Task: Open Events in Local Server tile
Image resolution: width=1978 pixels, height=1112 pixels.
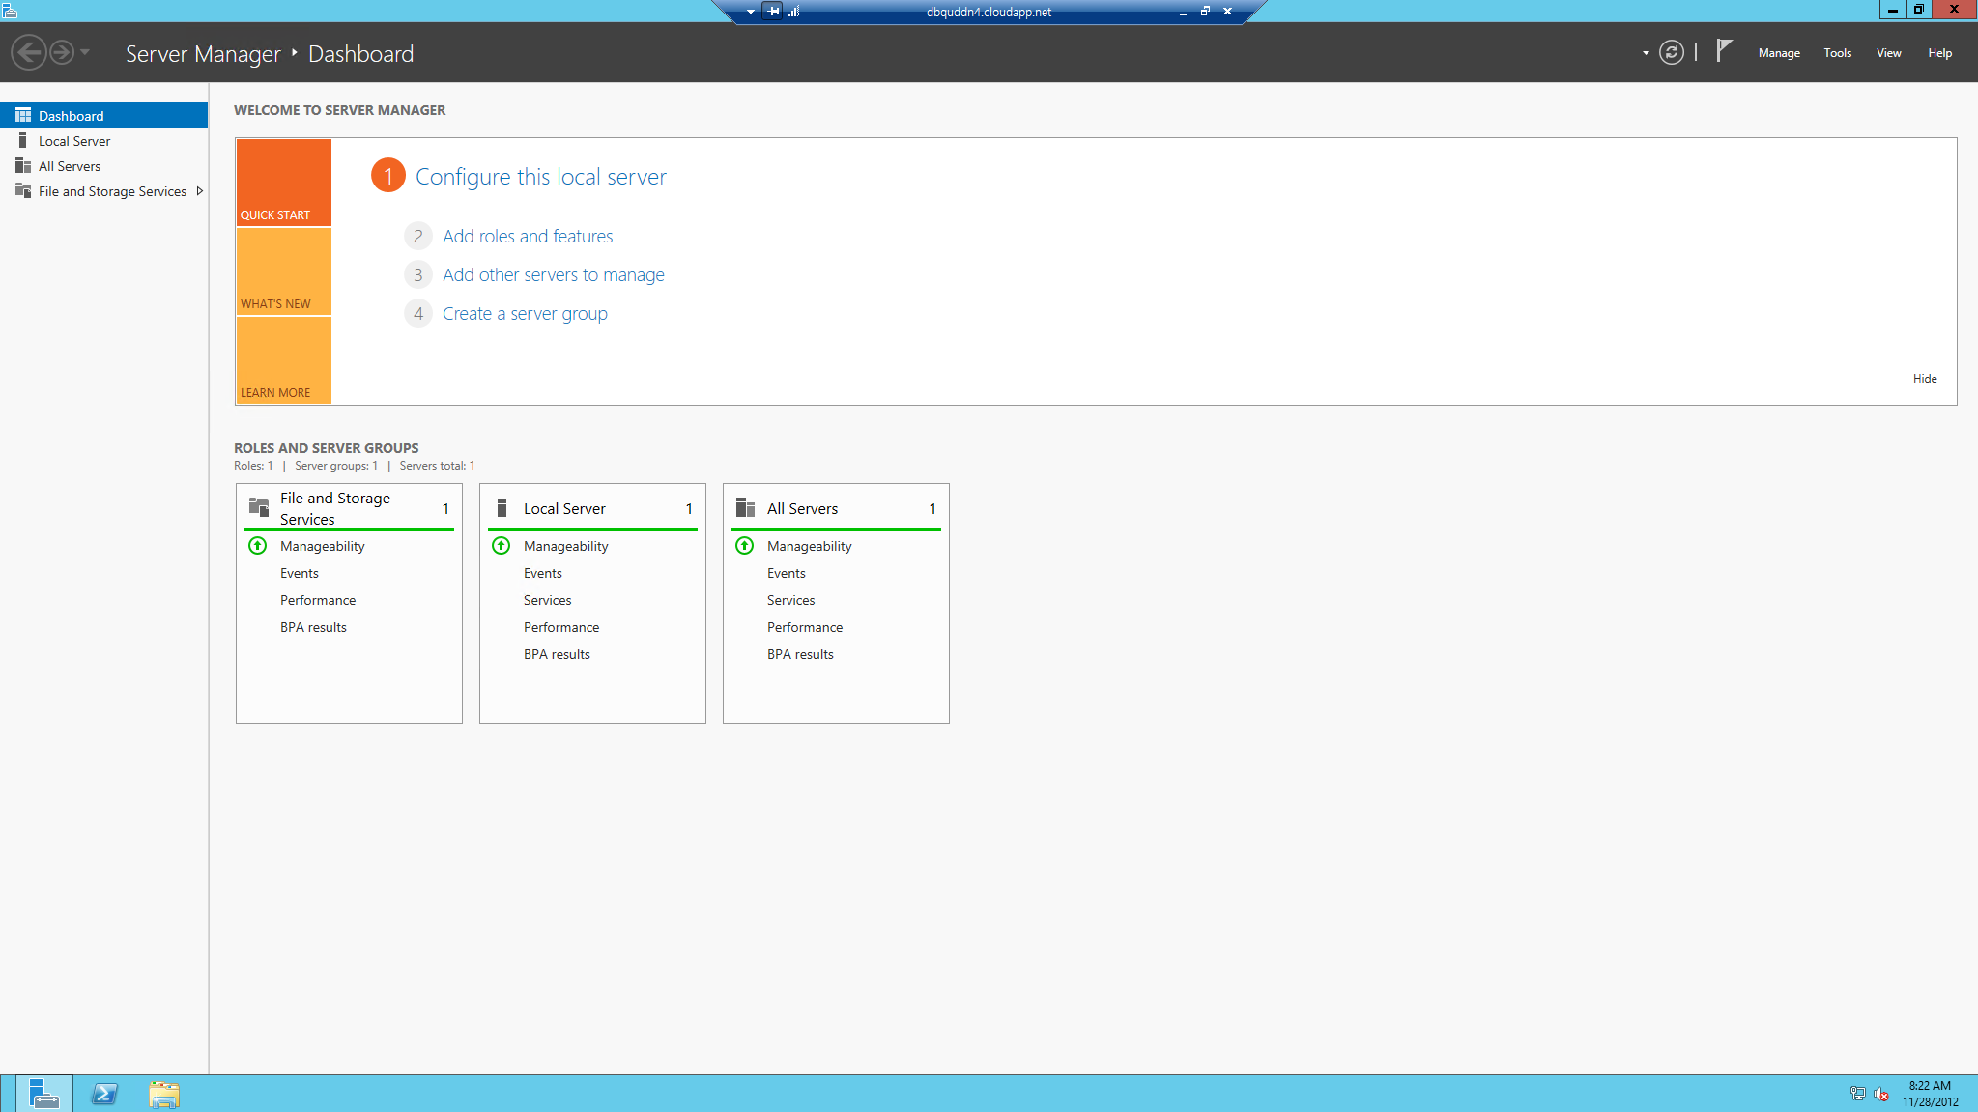Action: click(x=543, y=573)
